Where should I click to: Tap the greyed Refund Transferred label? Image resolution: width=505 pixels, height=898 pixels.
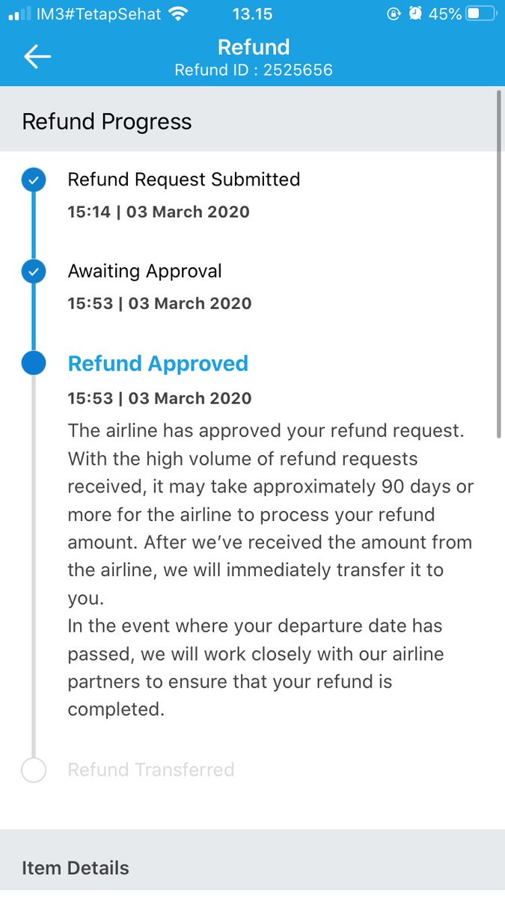pos(151,770)
